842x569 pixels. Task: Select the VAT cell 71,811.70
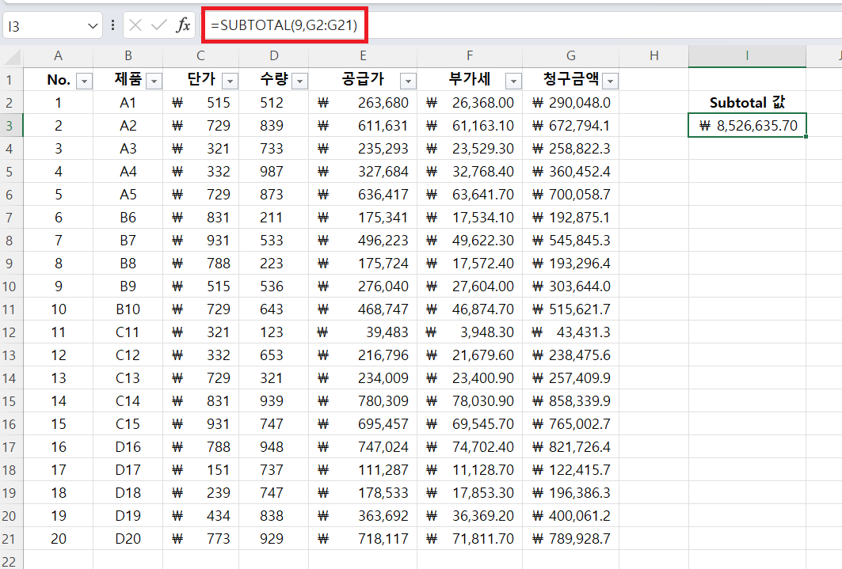pyautogui.click(x=470, y=538)
